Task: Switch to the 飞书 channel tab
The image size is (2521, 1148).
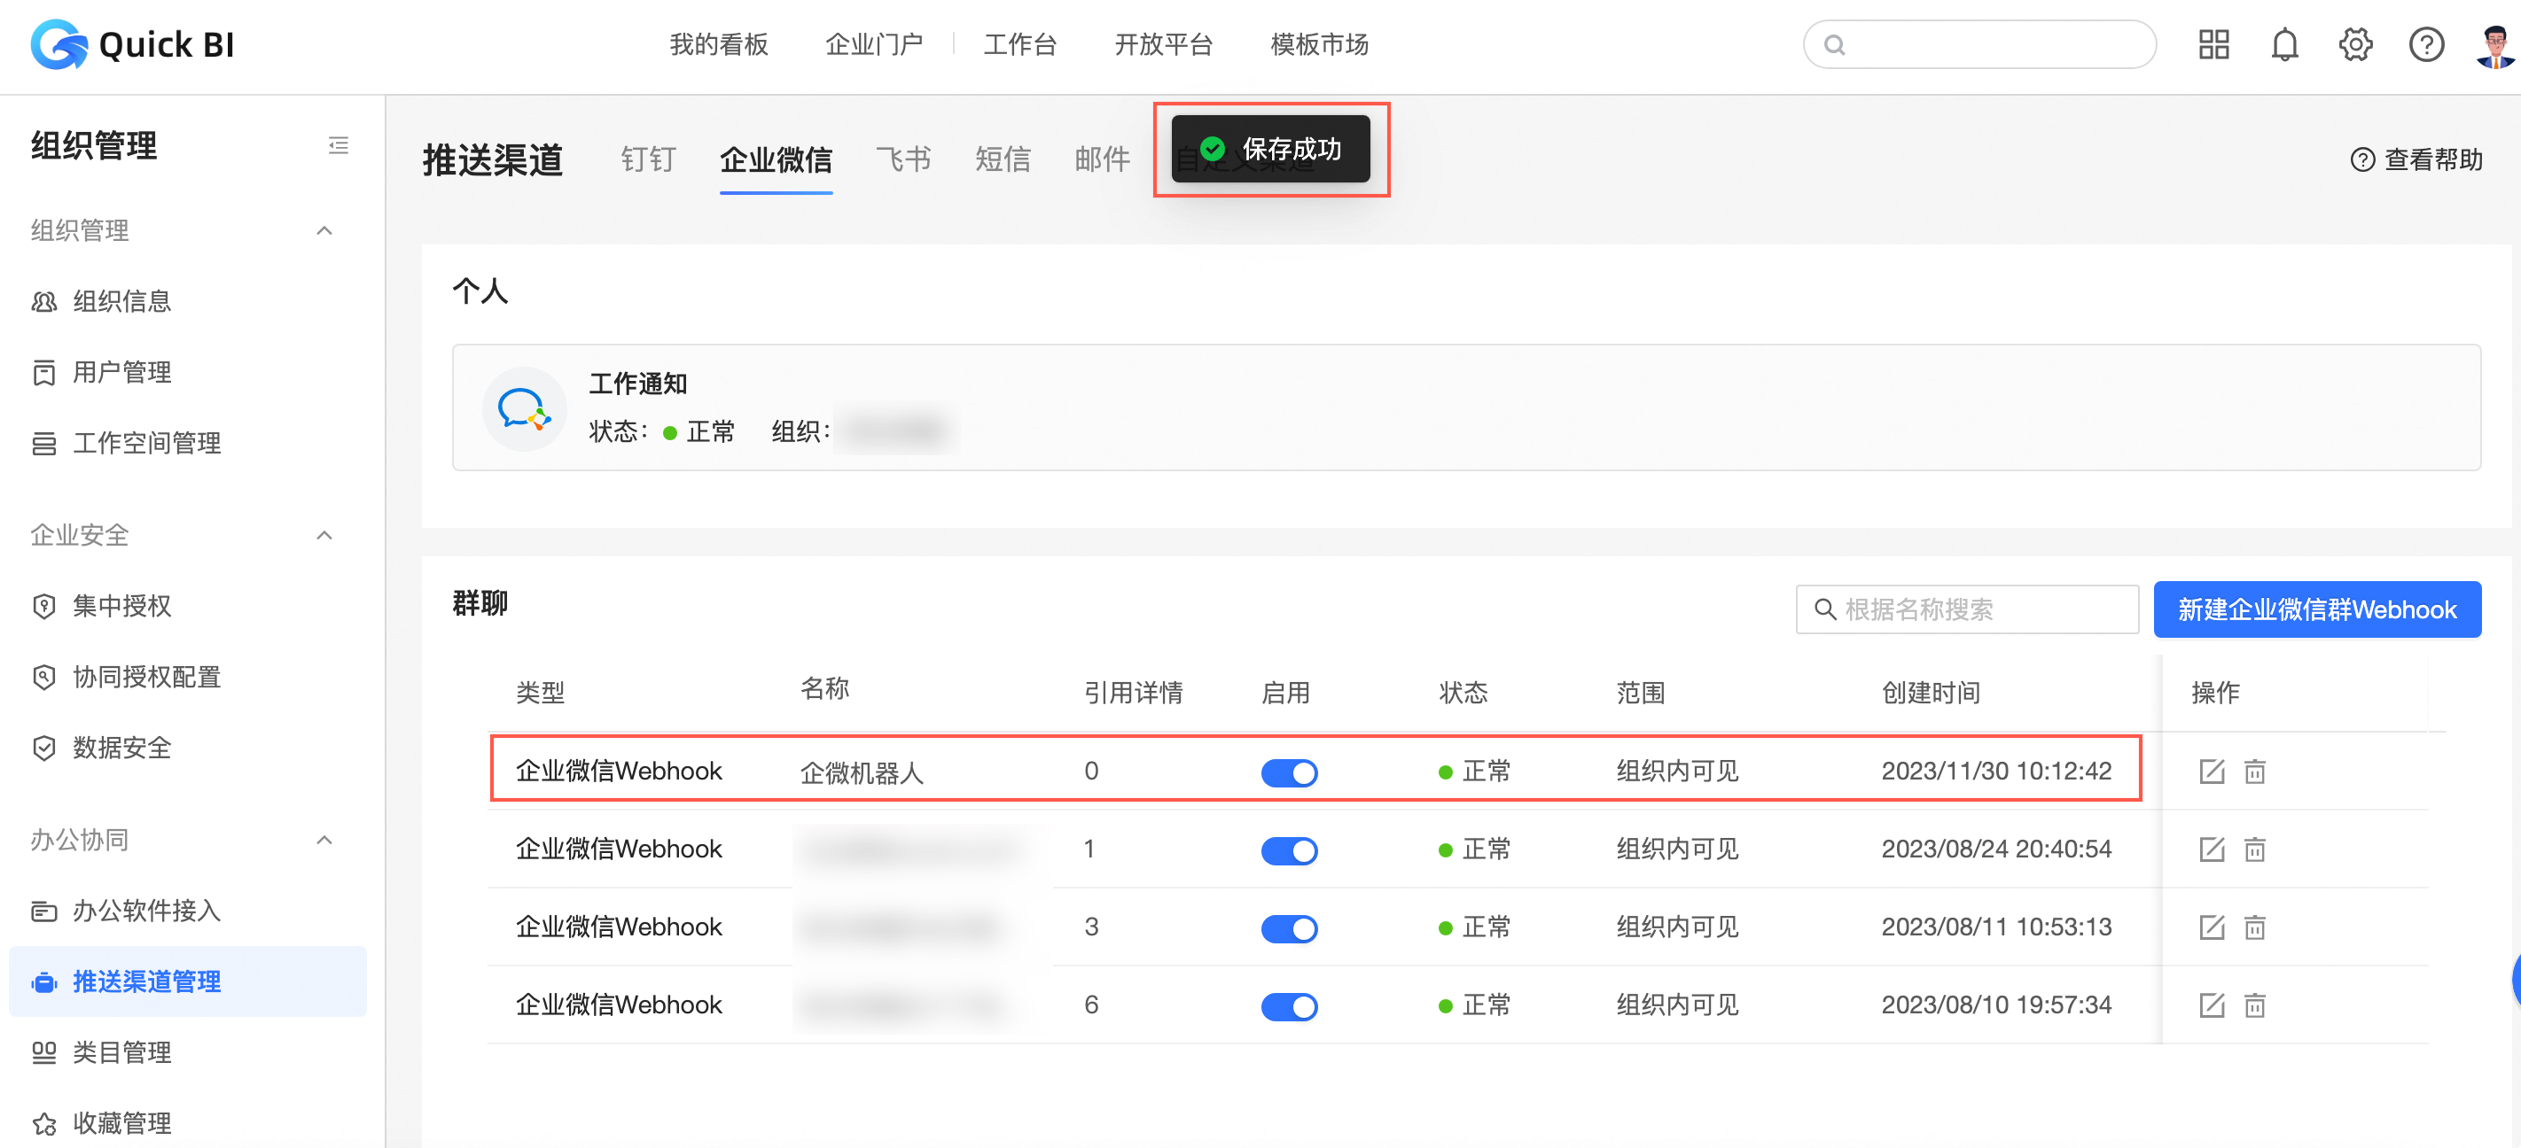Action: pos(902,159)
